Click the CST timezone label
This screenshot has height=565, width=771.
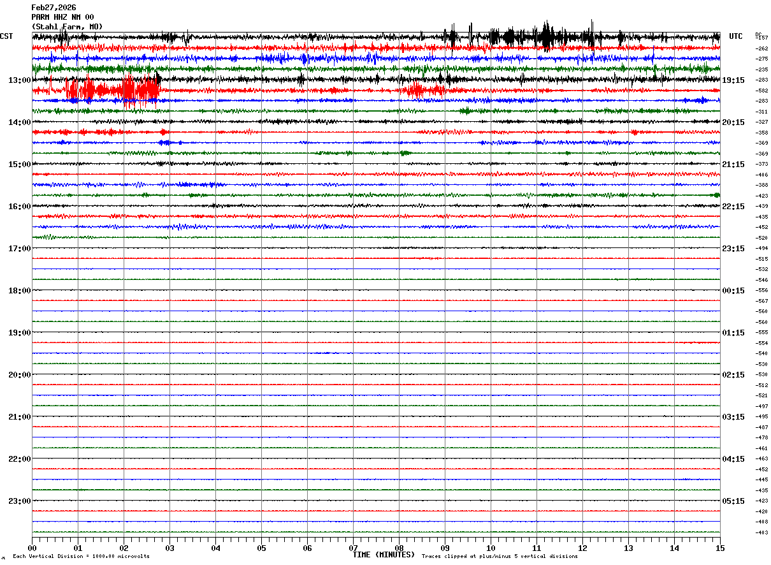click(6, 36)
